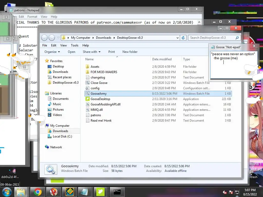Open the Explorer Help menu
This screenshot has width=263, height=197.
click(x=86, y=45)
